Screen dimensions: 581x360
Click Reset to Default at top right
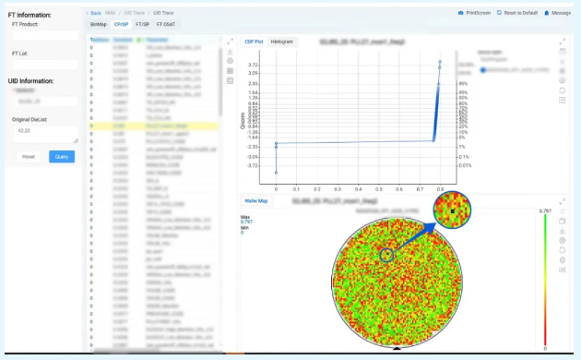516,13
